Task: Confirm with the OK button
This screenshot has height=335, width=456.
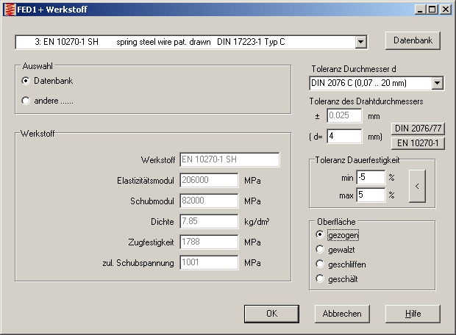Action: coord(271,314)
